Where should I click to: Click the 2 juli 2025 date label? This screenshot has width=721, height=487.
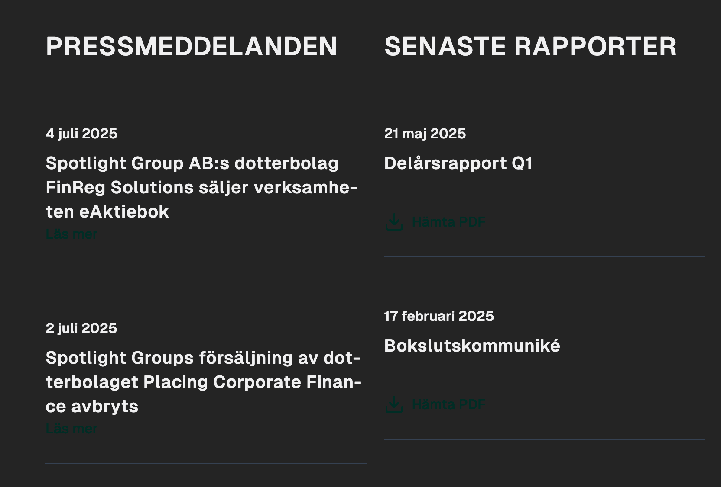tap(81, 328)
